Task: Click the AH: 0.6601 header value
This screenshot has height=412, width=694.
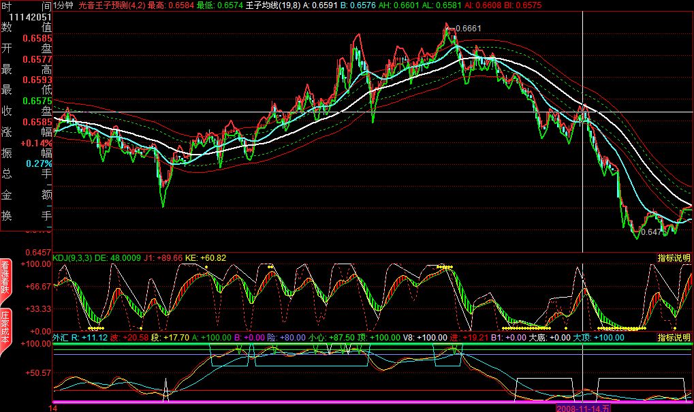Action: [x=398, y=5]
